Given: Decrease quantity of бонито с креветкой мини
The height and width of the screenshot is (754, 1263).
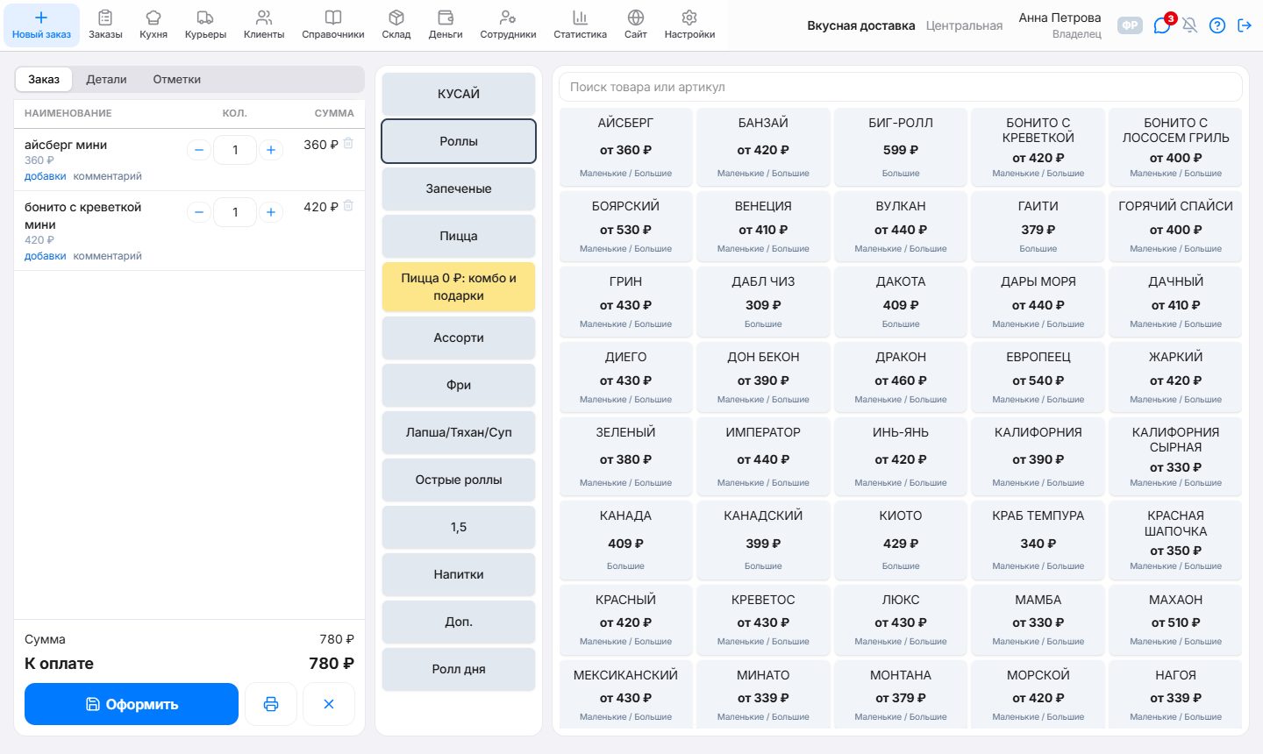Looking at the screenshot, I should tap(199, 212).
